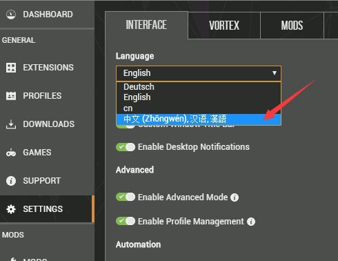
Task: Open the Games page label
Action: coord(37,153)
